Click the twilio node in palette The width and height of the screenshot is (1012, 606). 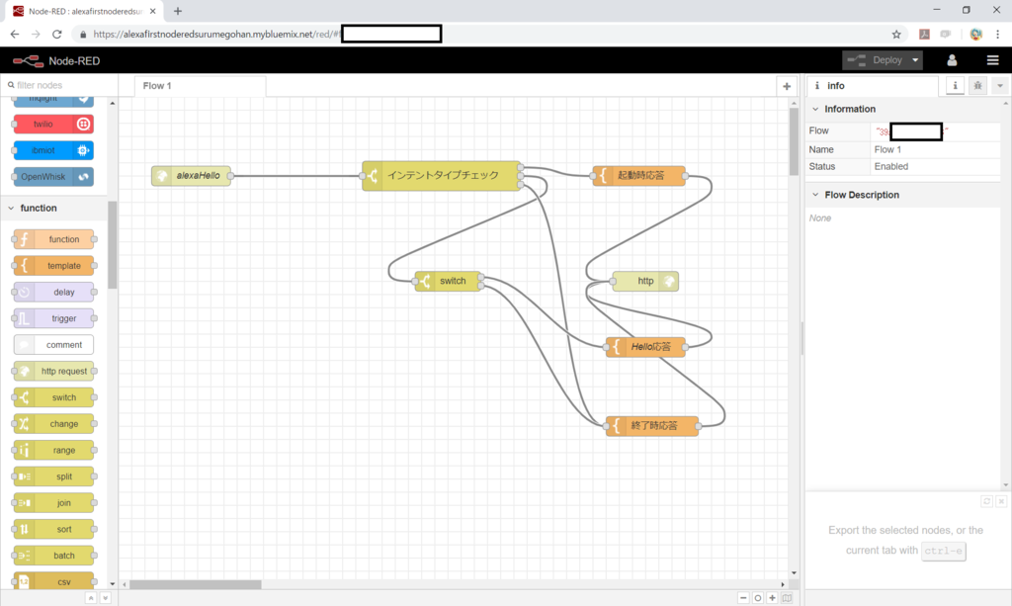53,124
